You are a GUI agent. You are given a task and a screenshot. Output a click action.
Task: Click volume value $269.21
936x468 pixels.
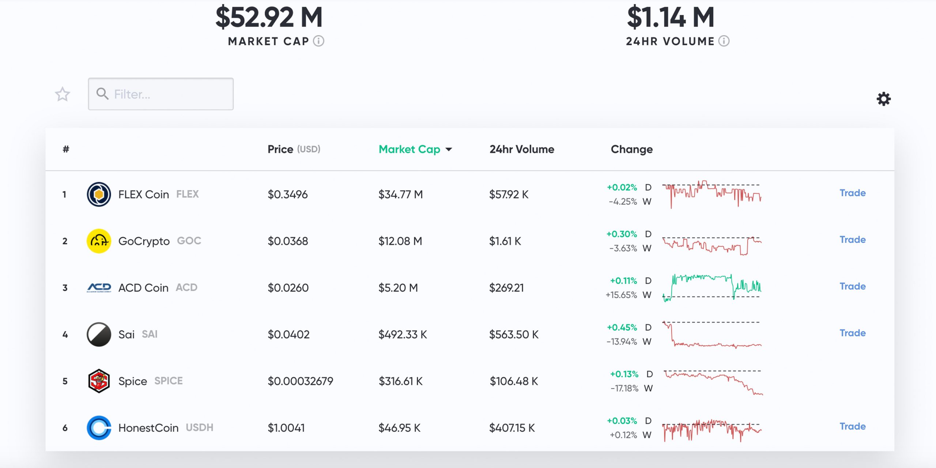pos(506,288)
